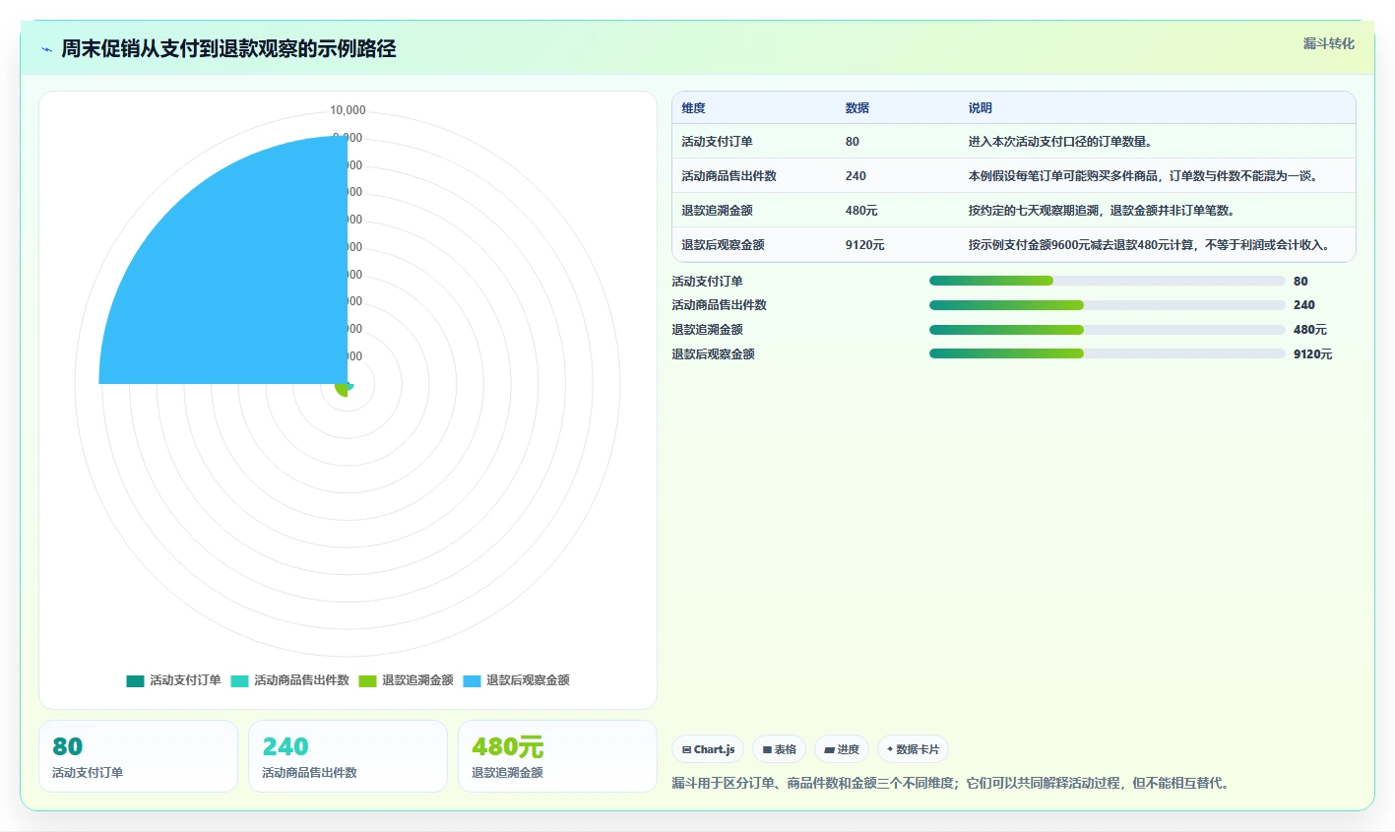The height and width of the screenshot is (832, 1395).
Task: Click the 240 活动商品售出件数 data card
Action: [x=348, y=756]
